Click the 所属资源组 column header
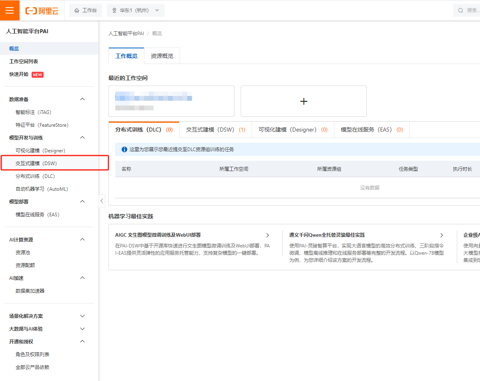This screenshot has height=381, width=480. click(x=329, y=169)
